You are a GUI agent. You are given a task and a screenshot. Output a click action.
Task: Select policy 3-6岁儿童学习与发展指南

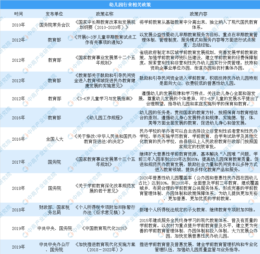(105, 99)
